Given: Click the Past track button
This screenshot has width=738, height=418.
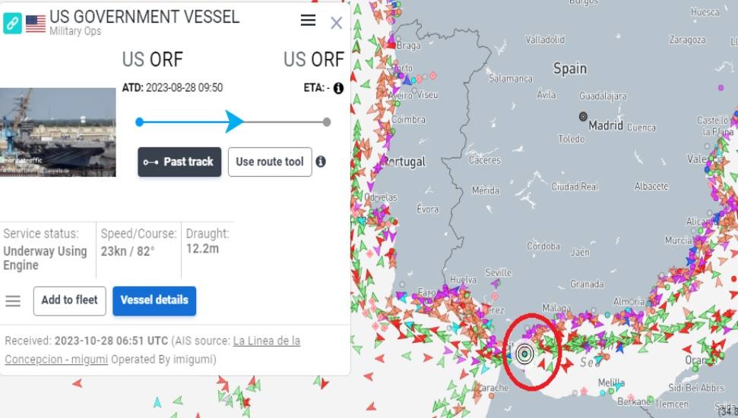Looking at the screenshot, I should (x=179, y=162).
